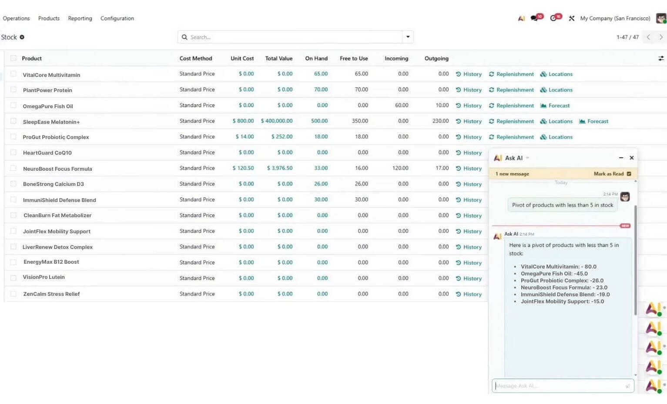Tick the checkbox for SleepEase Melatonin+
This screenshot has width=667, height=404.
click(x=13, y=121)
